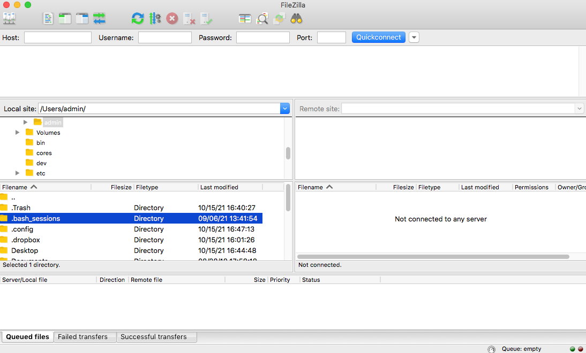586x353 pixels.
Task: Click the remote pane horizontal scrollbar
Action: (433, 257)
